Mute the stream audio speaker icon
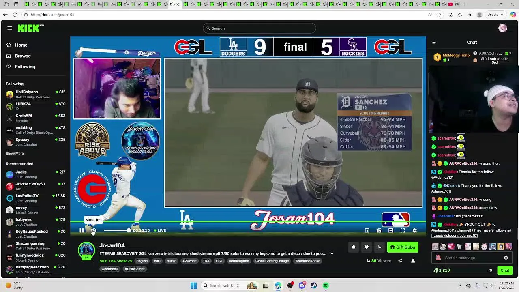 [x=93, y=230]
